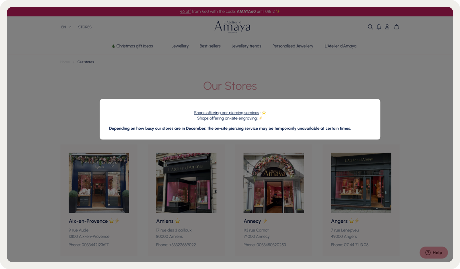This screenshot has width=460, height=269.
Task: Click the 'Our Stores' page heading
Action: pyautogui.click(x=230, y=86)
